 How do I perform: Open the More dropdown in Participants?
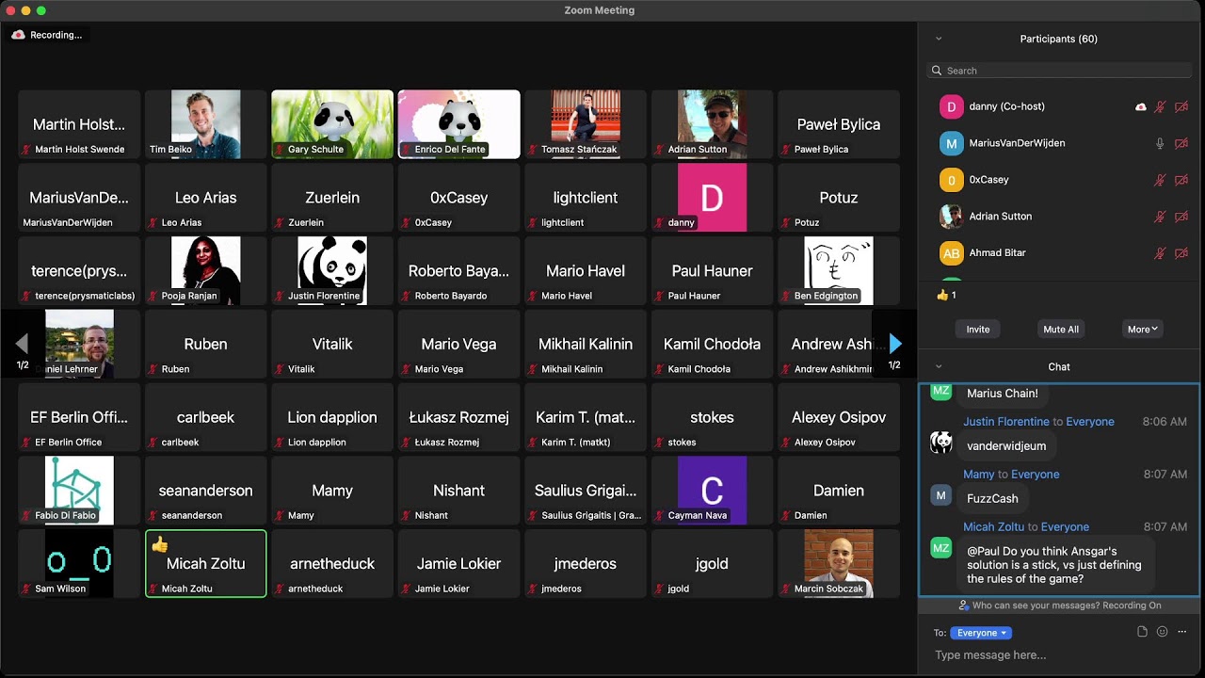coord(1143,329)
